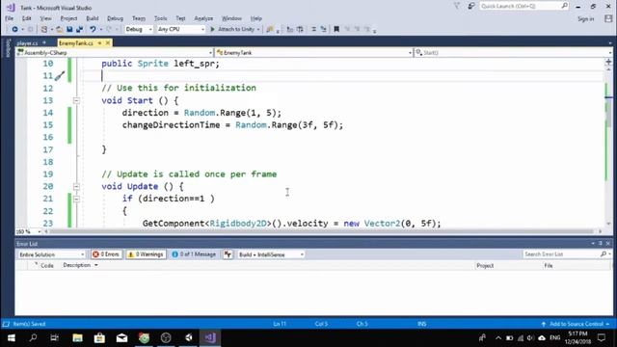Viewport: 617px width, 347px height.
Task: Open the Analyze menu
Action: [203, 18]
